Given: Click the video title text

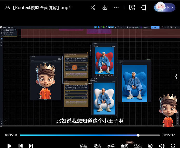Looking at the screenshot, I should pyautogui.click(x=38, y=8).
